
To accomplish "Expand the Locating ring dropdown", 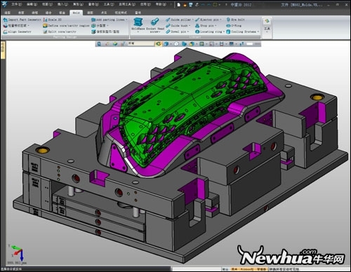I will click(x=224, y=32).
